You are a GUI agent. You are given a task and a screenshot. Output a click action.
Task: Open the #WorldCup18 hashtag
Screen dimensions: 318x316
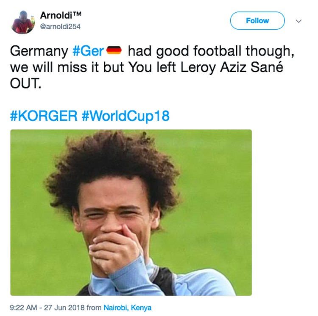click(x=126, y=116)
